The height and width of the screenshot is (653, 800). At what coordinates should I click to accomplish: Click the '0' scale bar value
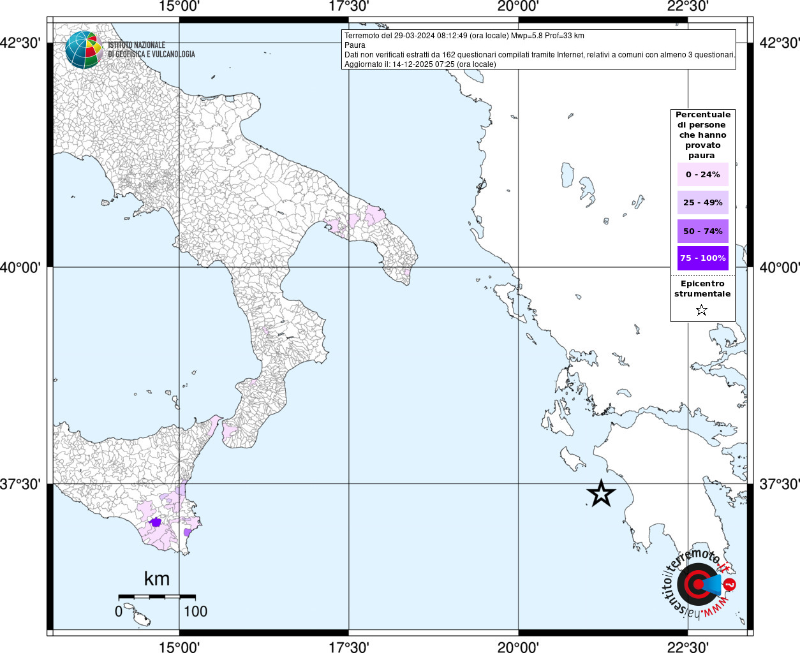(119, 611)
